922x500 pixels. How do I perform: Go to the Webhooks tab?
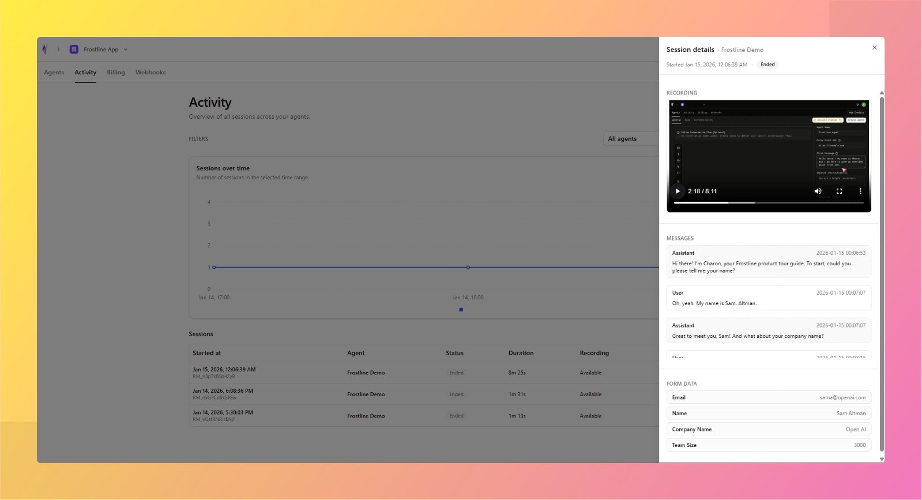click(x=150, y=72)
